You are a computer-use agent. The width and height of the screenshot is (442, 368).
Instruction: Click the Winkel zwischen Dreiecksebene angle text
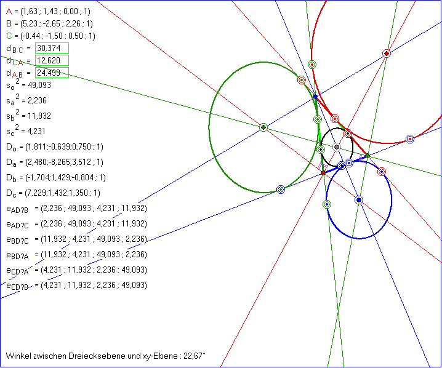coord(106,356)
